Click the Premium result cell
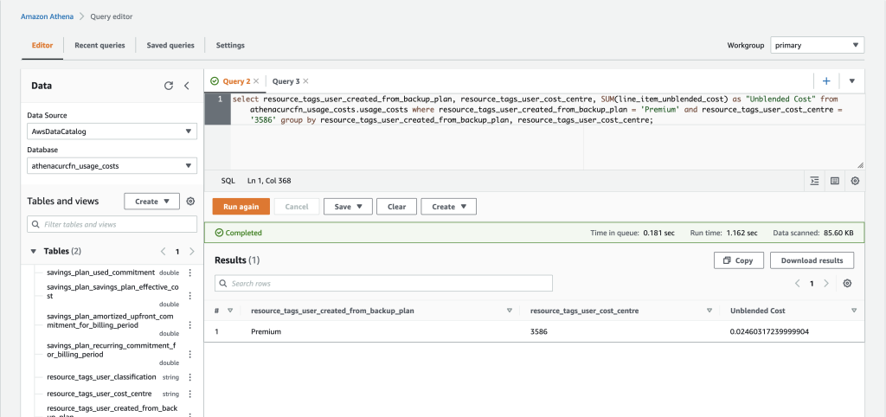 [266, 331]
